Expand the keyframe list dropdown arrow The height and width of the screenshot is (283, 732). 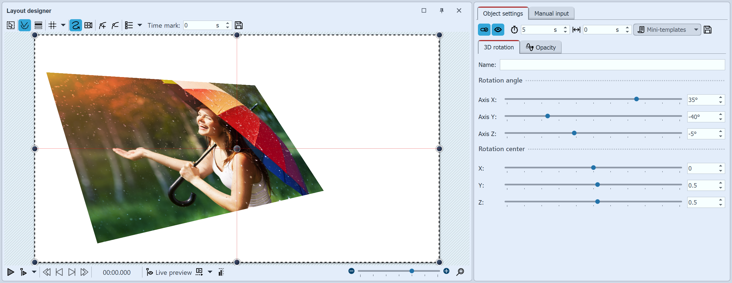pyautogui.click(x=140, y=25)
